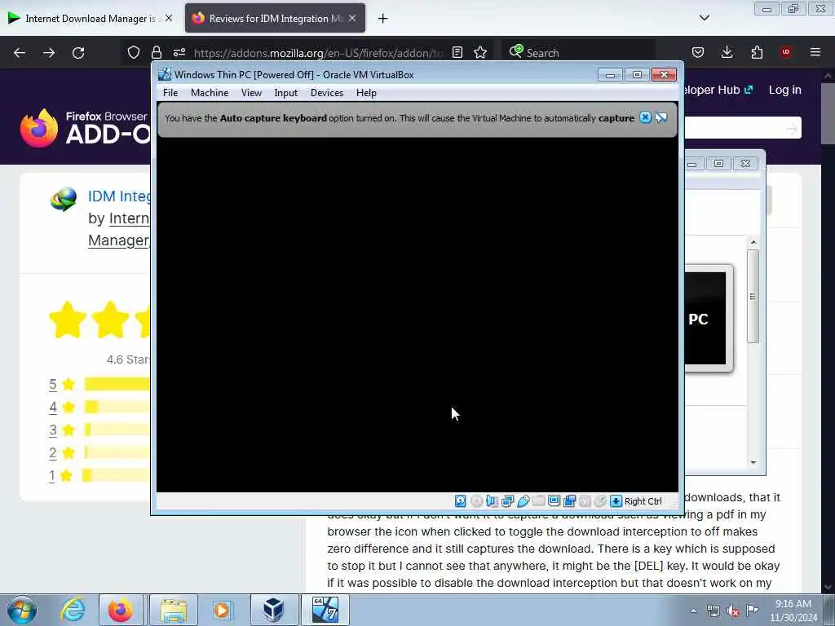Screen dimensions: 835x626
Task: Open Windows Explorer from the taskbar
Action: coord(174,610)
